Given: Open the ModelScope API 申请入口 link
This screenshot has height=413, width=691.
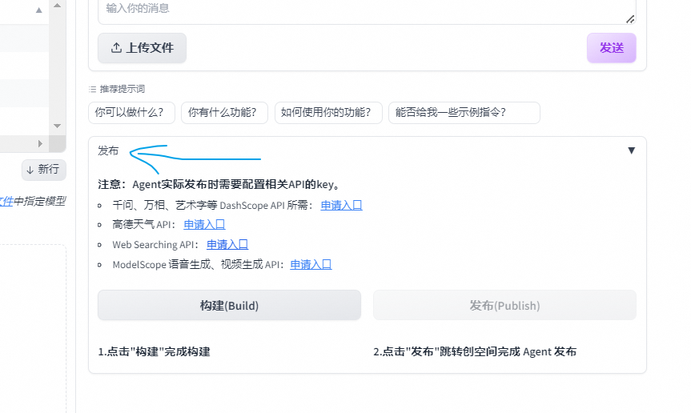Looking at the screenshot, I should pyautogui.click(x=311, y=264).
